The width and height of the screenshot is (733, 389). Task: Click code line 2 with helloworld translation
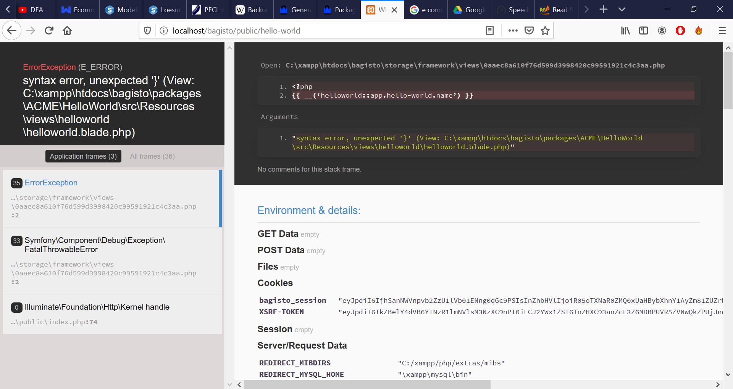493,95
